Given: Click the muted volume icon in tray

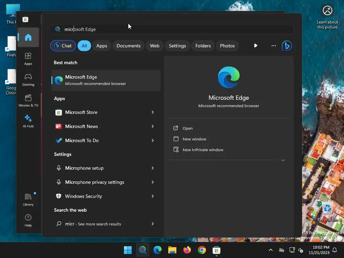Looking at the screenshot, I should click(x=301, y=250).
